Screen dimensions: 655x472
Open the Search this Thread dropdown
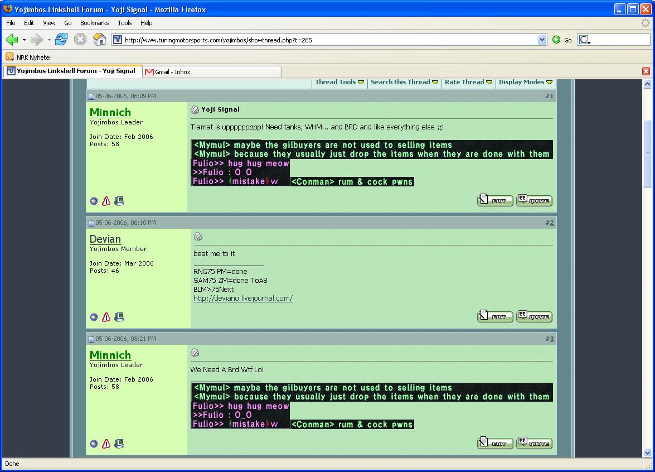pyautogui.click(x=404, y=82)
